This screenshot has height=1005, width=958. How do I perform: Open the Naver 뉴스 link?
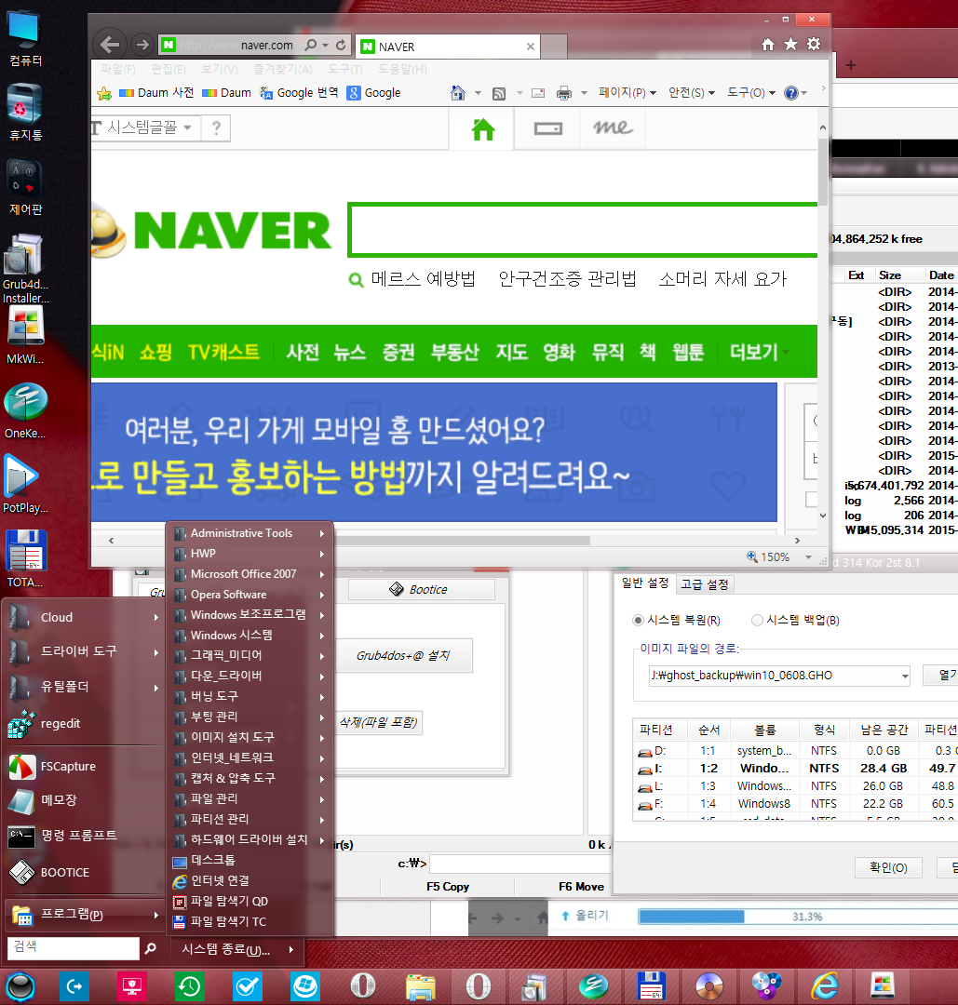tap(349, 351)
